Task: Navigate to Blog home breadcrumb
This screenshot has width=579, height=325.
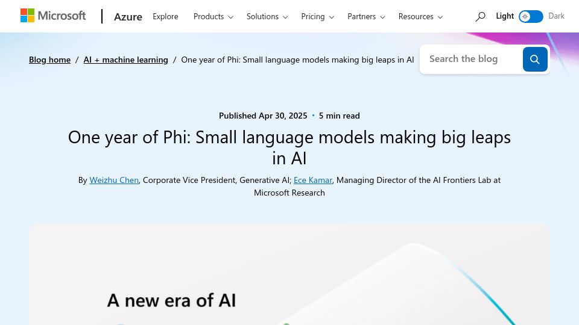Action: point(50,60)
